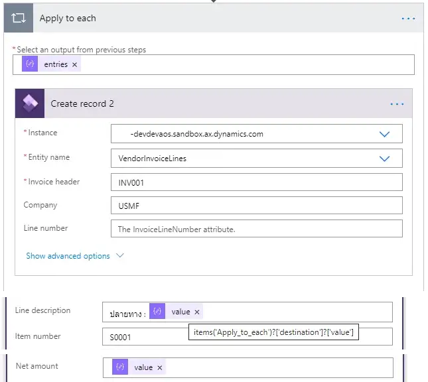The width and height of the screenshot is (428, 382).
Task: Click the Create record 2 Dynamics icon
Action: (30, 103)
